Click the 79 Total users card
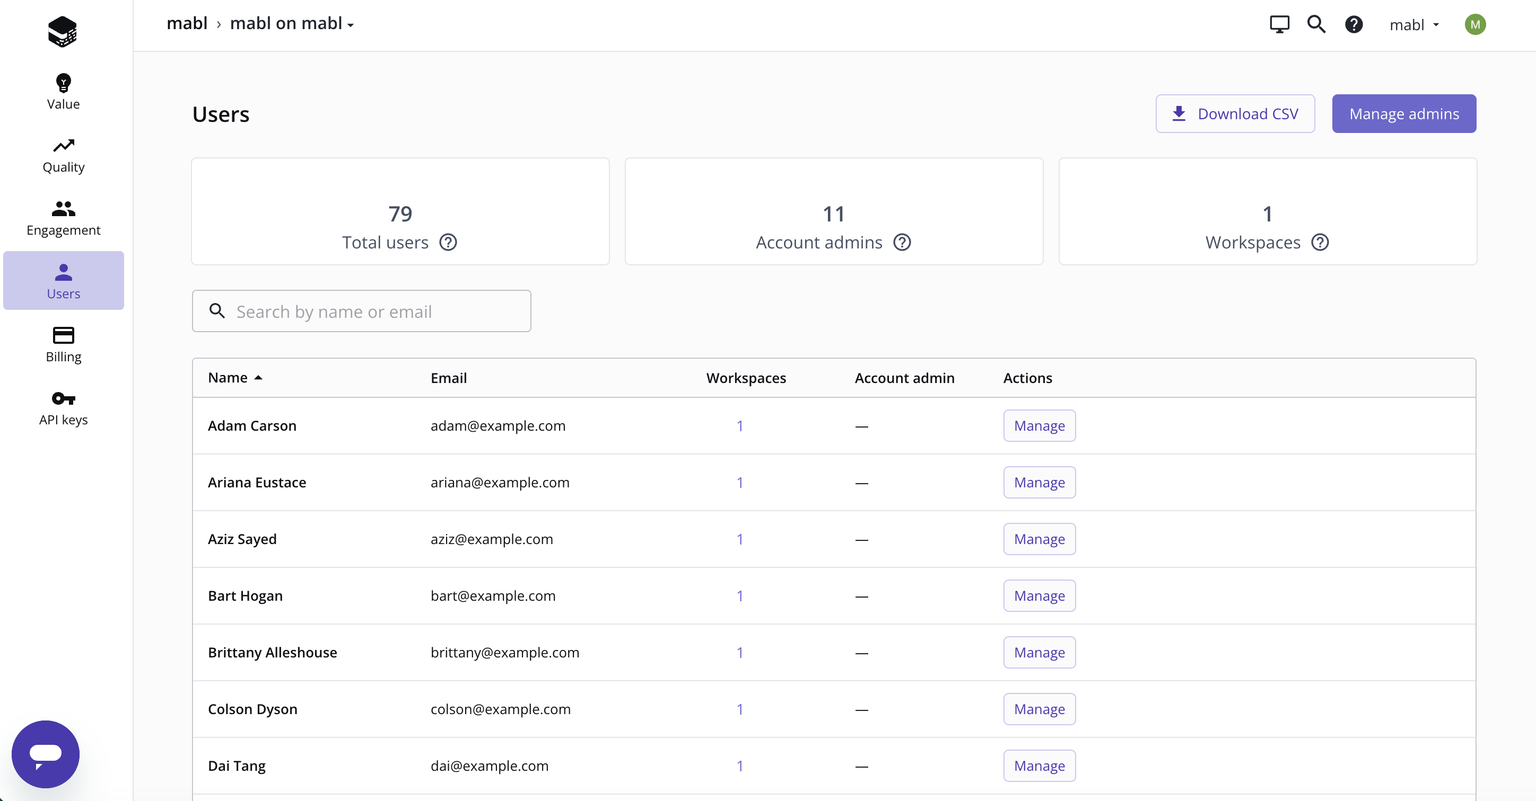The image size is (1536, 801). pos(400,211)
